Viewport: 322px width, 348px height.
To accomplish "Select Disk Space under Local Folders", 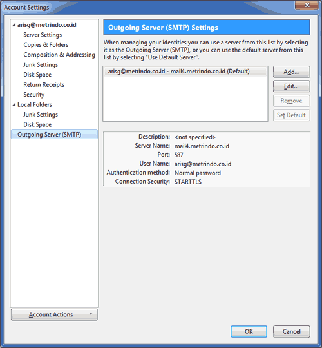I will (x=37, y=125).
